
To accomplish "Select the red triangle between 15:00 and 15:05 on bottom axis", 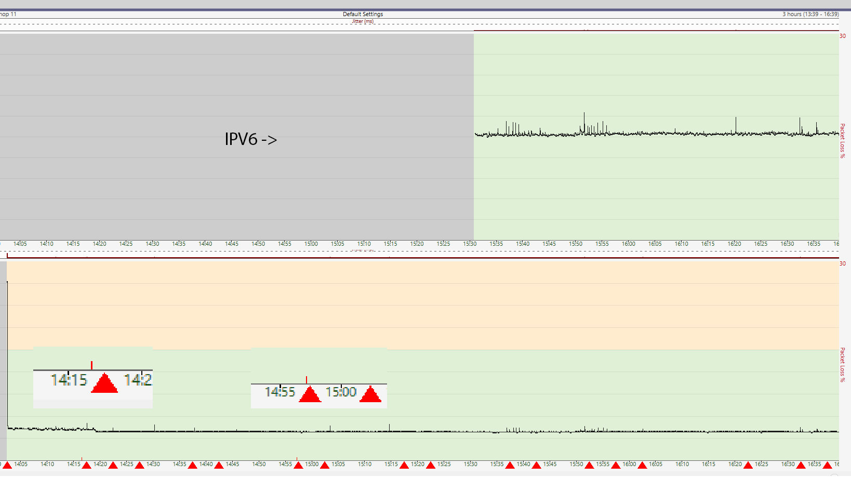I will (325, 465).
